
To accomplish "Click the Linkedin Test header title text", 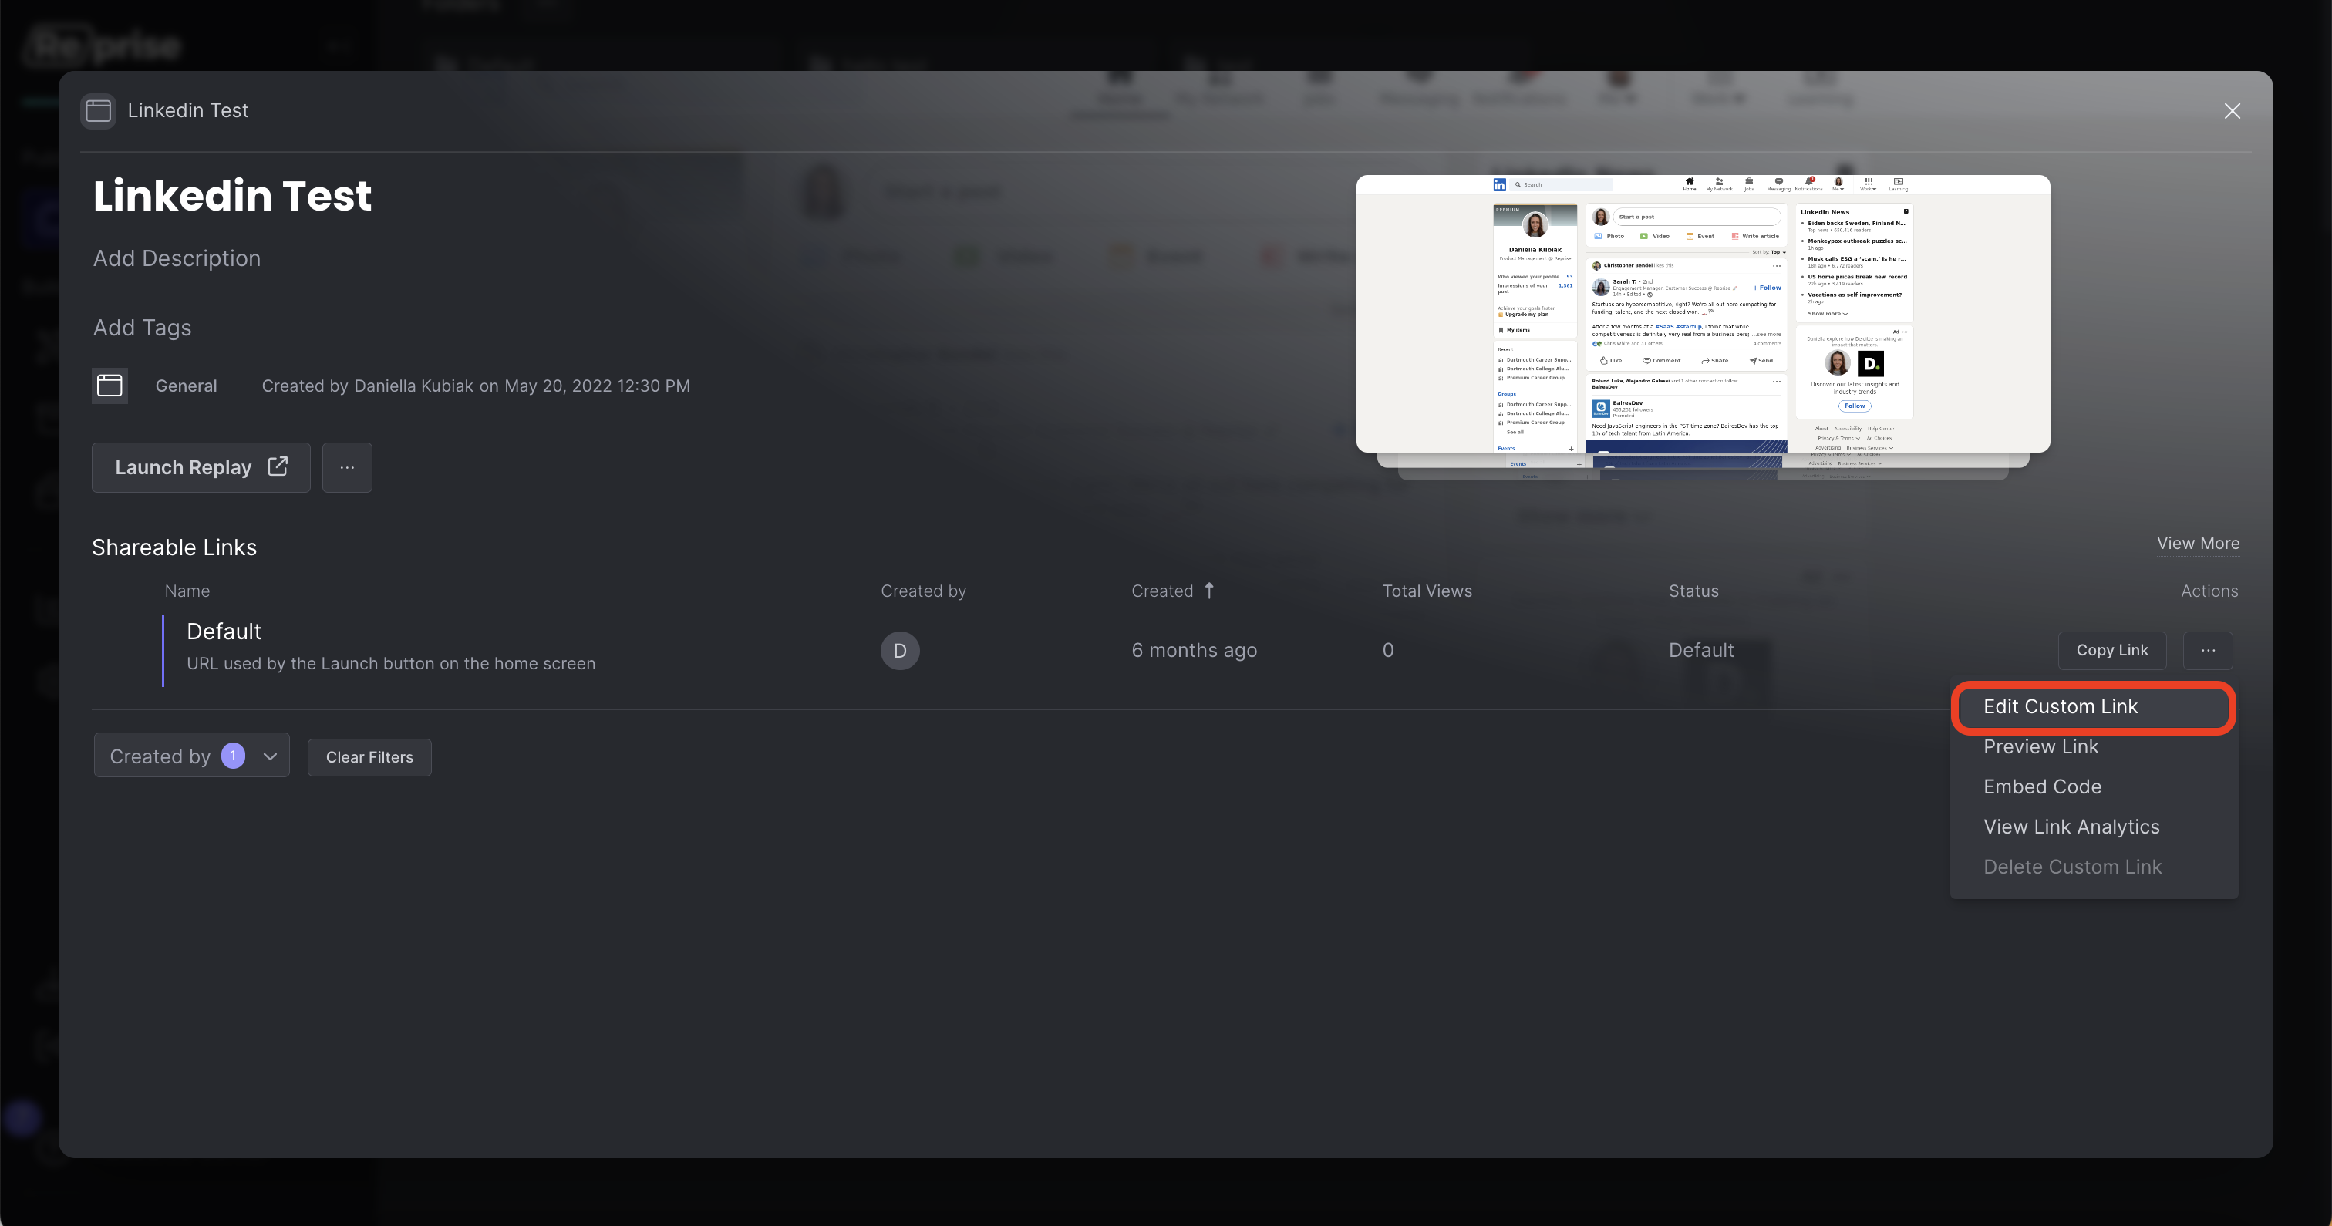I will 187,110.
